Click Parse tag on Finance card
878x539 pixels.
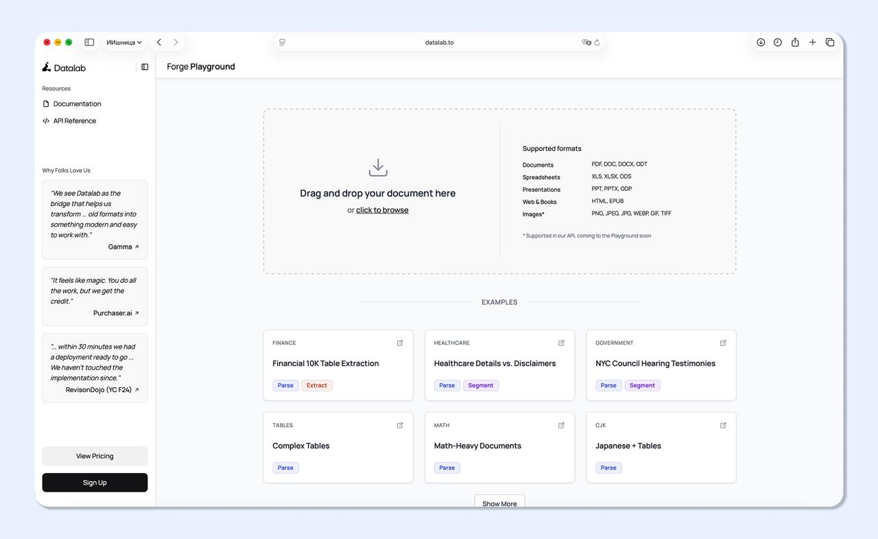(285, 385)
